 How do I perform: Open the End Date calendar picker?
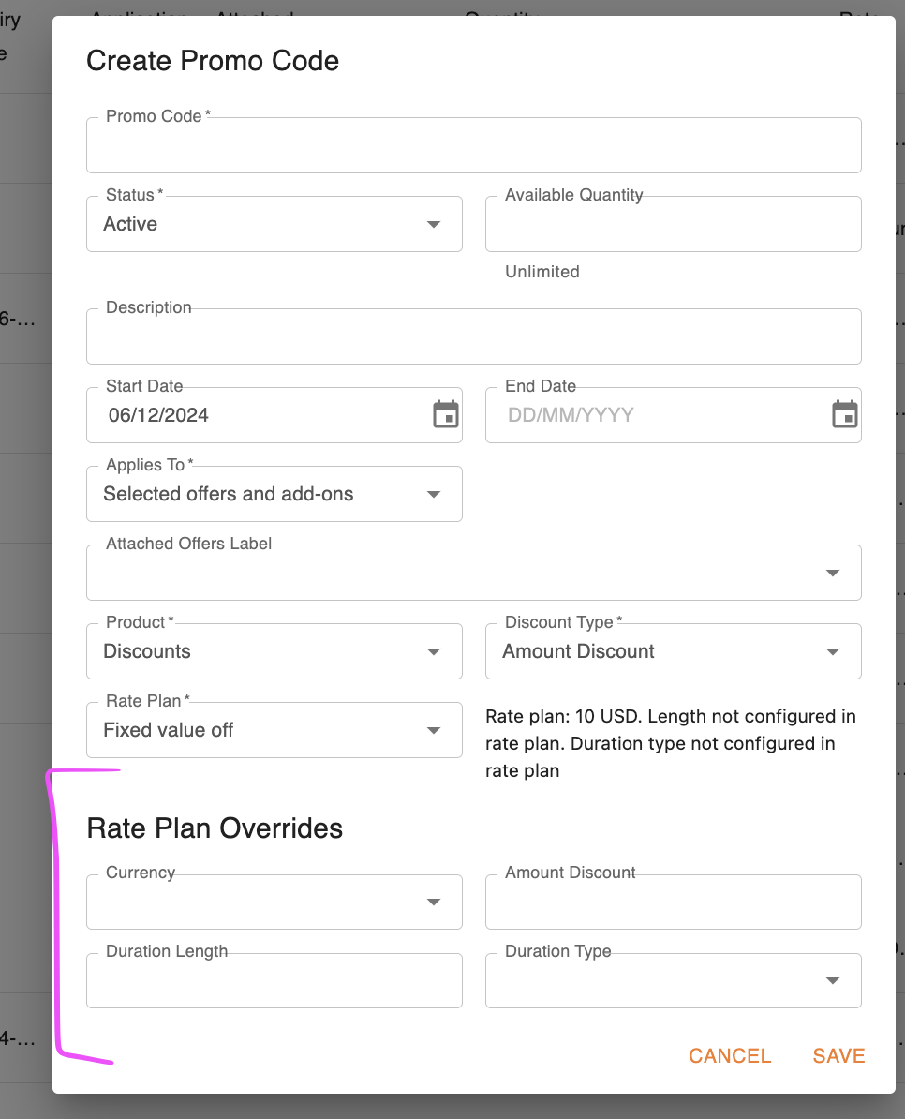point(844,414)
